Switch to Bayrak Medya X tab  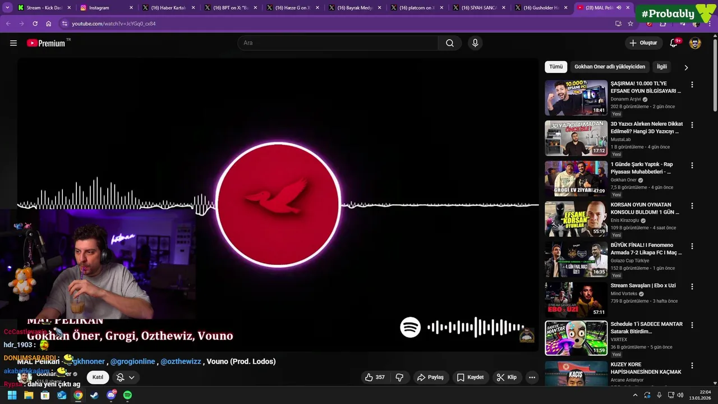[x=355, y=8]
